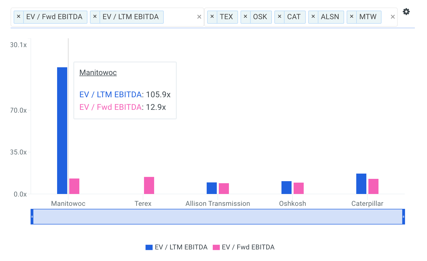Click left handle of range slider
The image size is (427, 261).
(32, 217)
